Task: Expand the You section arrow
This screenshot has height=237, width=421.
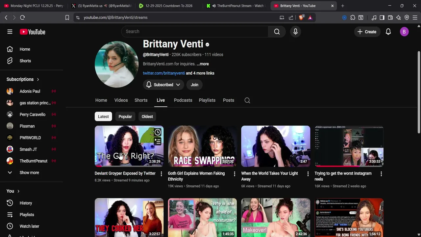Action: click(18, 191)
